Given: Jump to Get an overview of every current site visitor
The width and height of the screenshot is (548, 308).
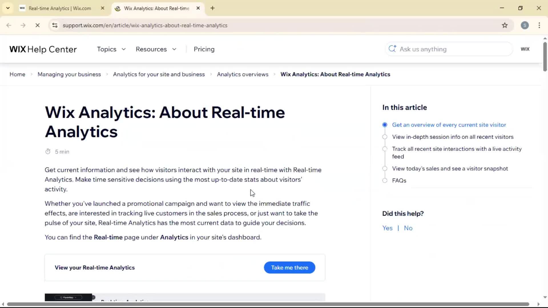Looking at the screenshot, I should 449,125.
